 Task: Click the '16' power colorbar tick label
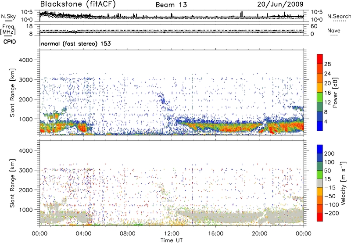(327, 93)
